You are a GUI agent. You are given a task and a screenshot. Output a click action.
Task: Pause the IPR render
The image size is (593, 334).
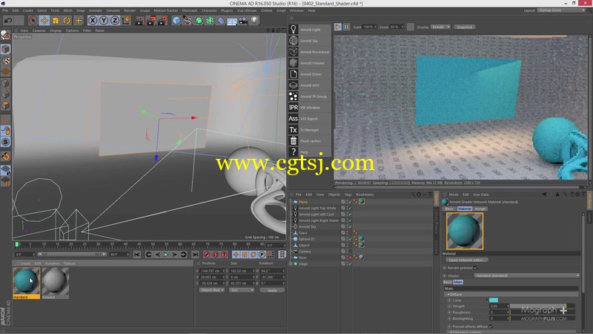click(x=346, y=27)
